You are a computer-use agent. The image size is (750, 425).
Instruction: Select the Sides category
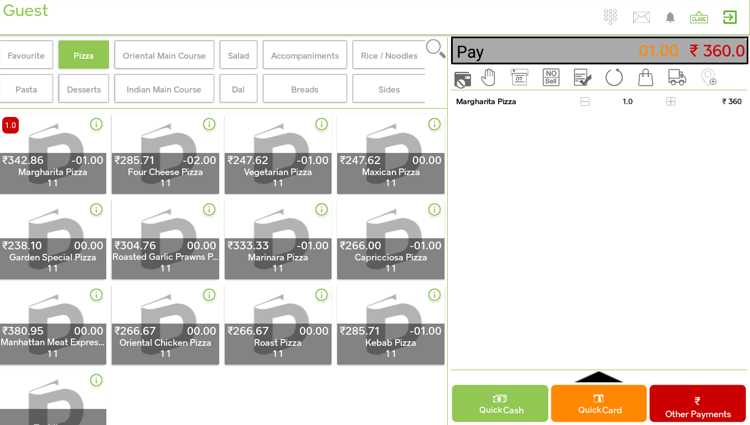(x=389, y=89)
